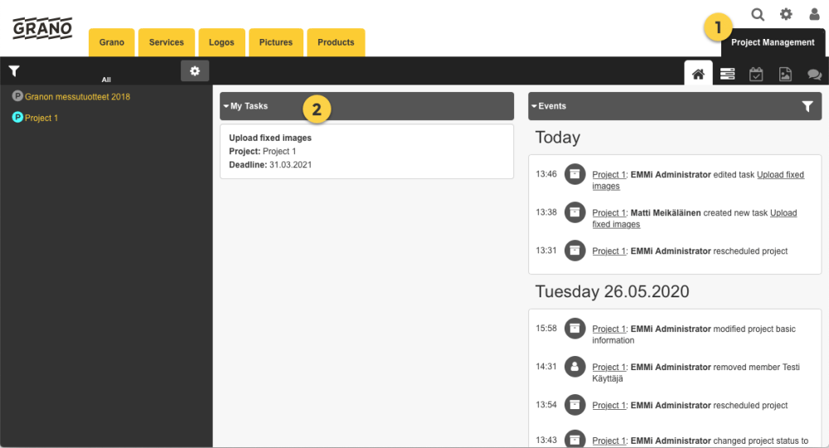Select Project 1 in the sidebar
The height and width of the screenshot is (448, 829).
(41, 118)
